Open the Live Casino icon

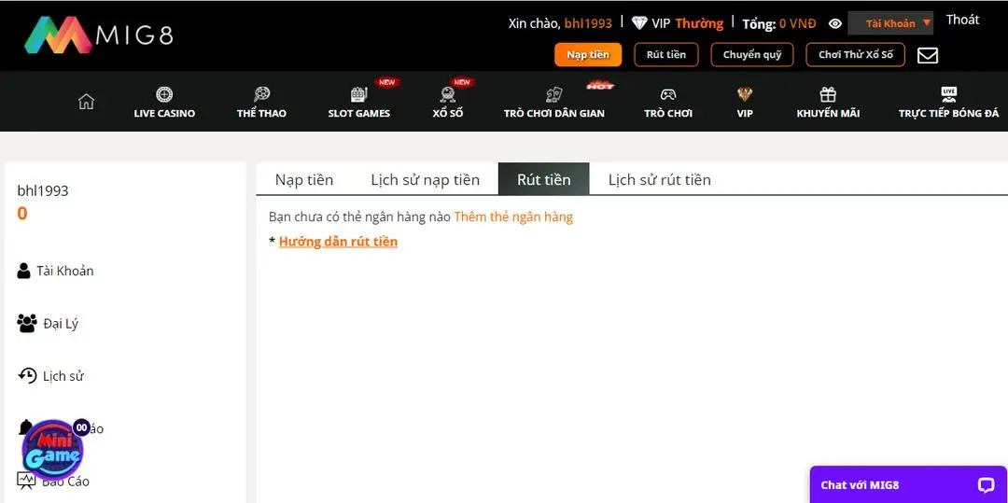tap(164, 95)
